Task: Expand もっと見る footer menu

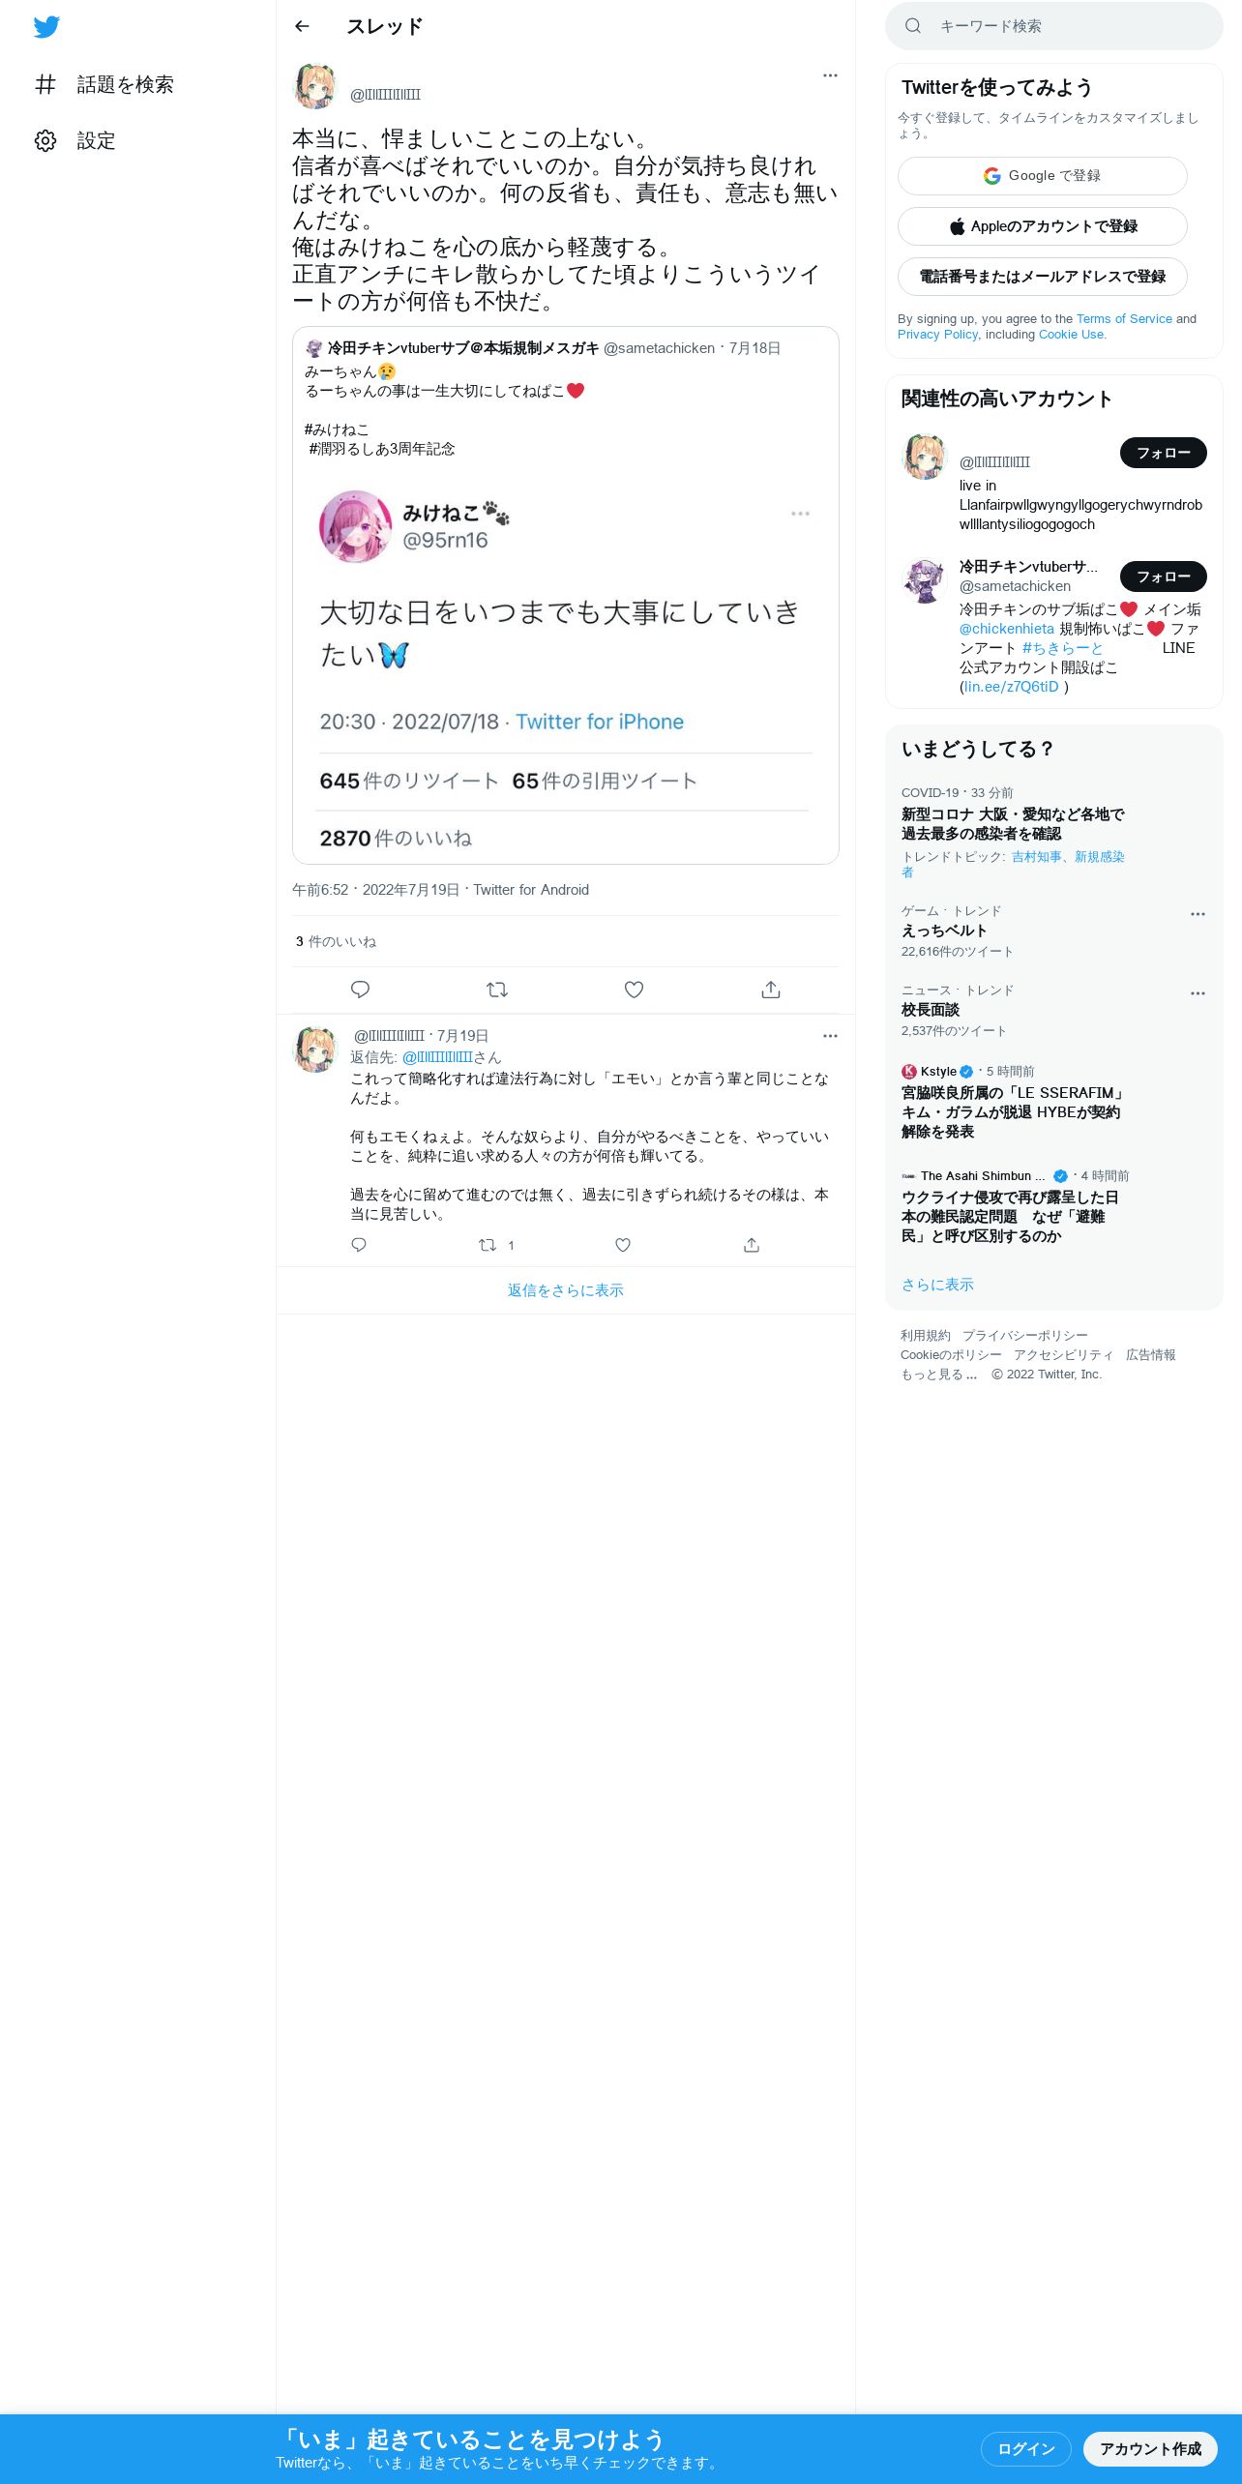Action: (939, 1375)
